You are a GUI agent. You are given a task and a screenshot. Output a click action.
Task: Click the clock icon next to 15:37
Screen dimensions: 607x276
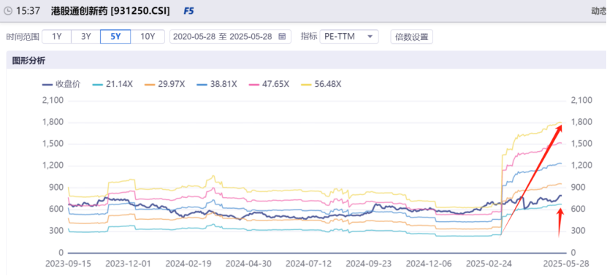coord(8,11)
